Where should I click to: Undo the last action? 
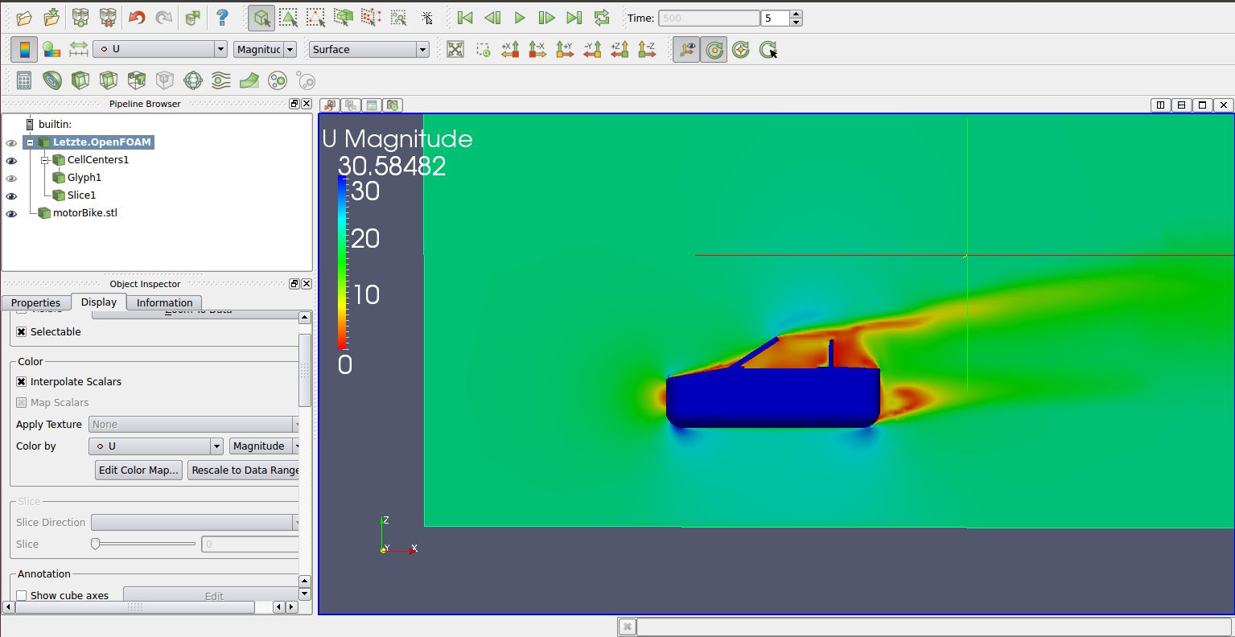pyautogui.click(x=137, y=18)
